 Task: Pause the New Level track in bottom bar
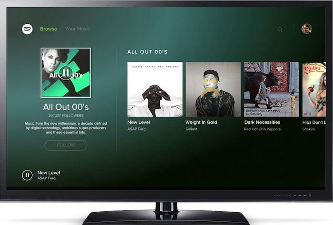tap(27, 175)
